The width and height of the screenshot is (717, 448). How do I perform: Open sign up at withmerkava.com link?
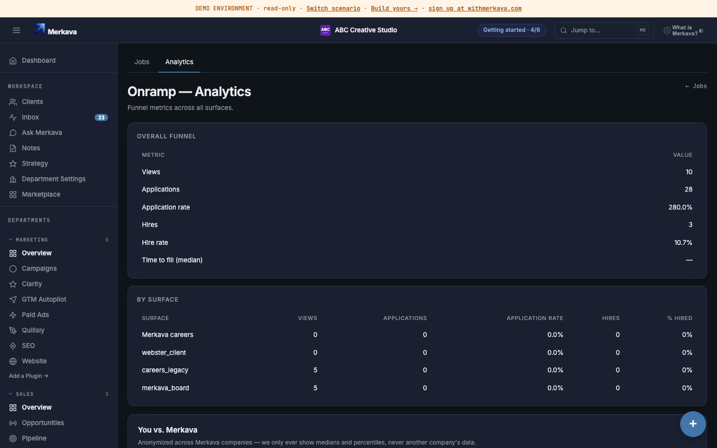475,8
